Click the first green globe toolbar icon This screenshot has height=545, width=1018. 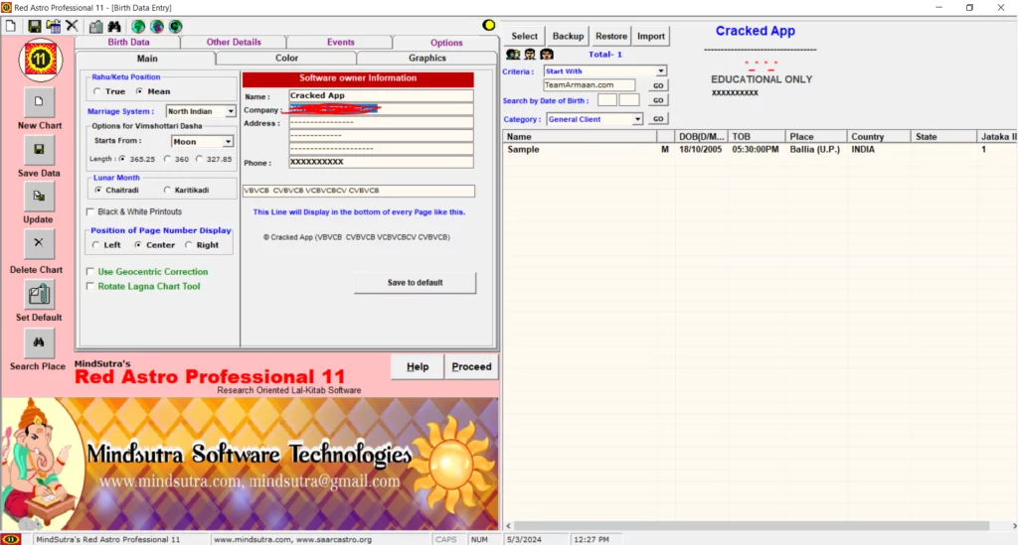[138, 27]
